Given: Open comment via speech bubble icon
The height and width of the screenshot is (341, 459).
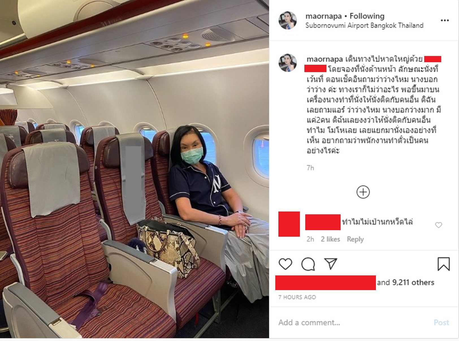Looking at the screenshot, I should pyautogui.click(x=308, y=264).
